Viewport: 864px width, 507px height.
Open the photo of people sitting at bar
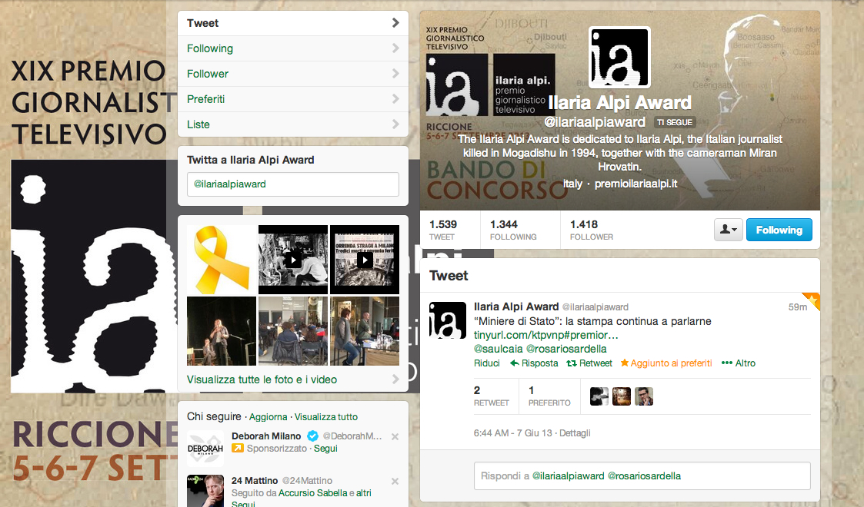pyautogui.click(x=364, y=331)
